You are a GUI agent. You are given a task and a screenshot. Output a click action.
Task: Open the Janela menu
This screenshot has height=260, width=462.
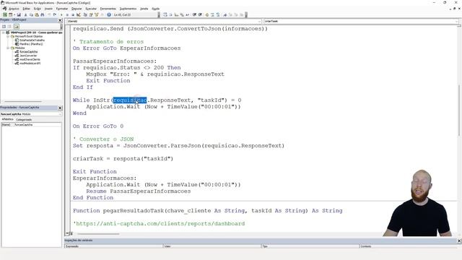coord(144,9)
